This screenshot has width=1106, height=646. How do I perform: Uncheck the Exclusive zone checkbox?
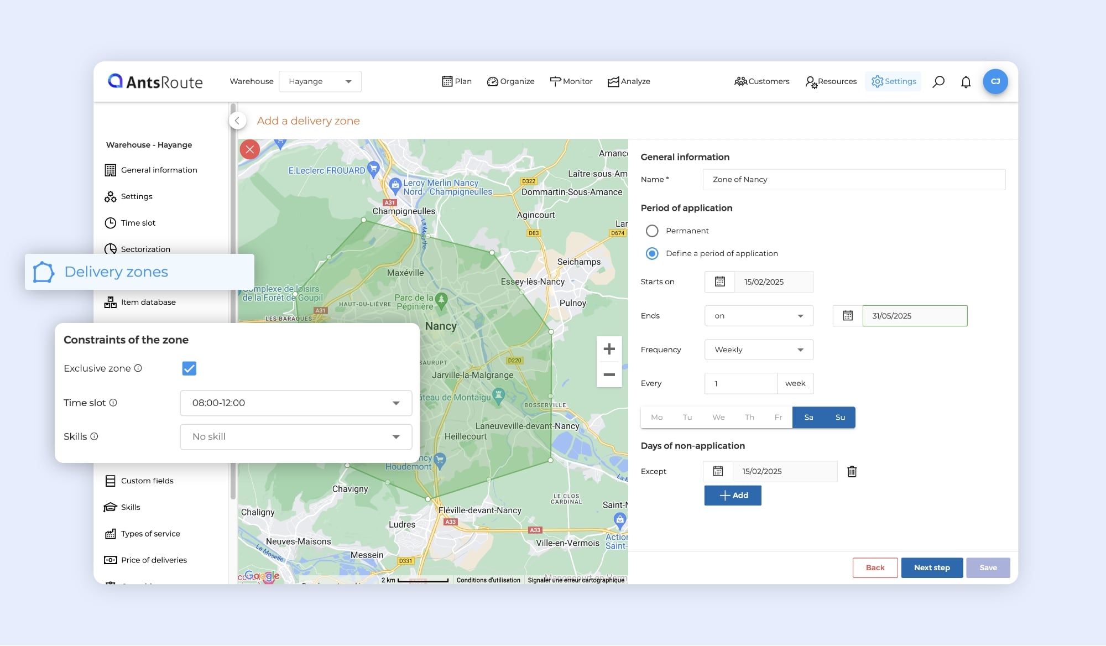coord(189,368)
